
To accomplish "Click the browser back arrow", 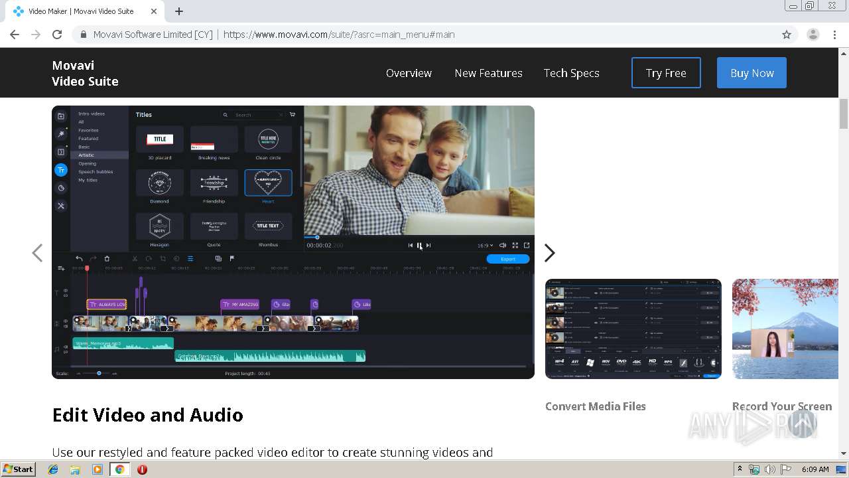I will [x=15, y=35].
